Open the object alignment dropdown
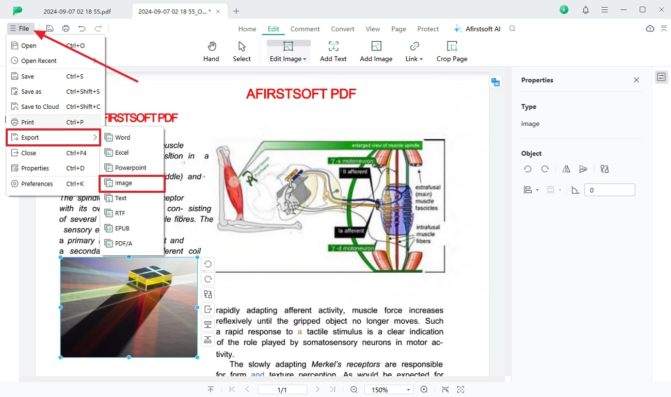This screenshot has width=671, height=397. [531, 190]
